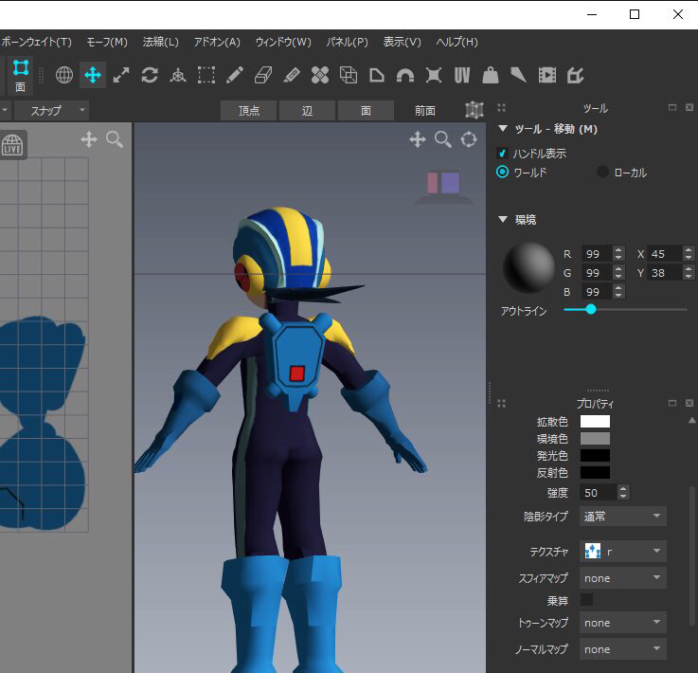Click the 拡散色 white color swatch
This screenshot has height=673, width=698.
[x=595, y=422]
